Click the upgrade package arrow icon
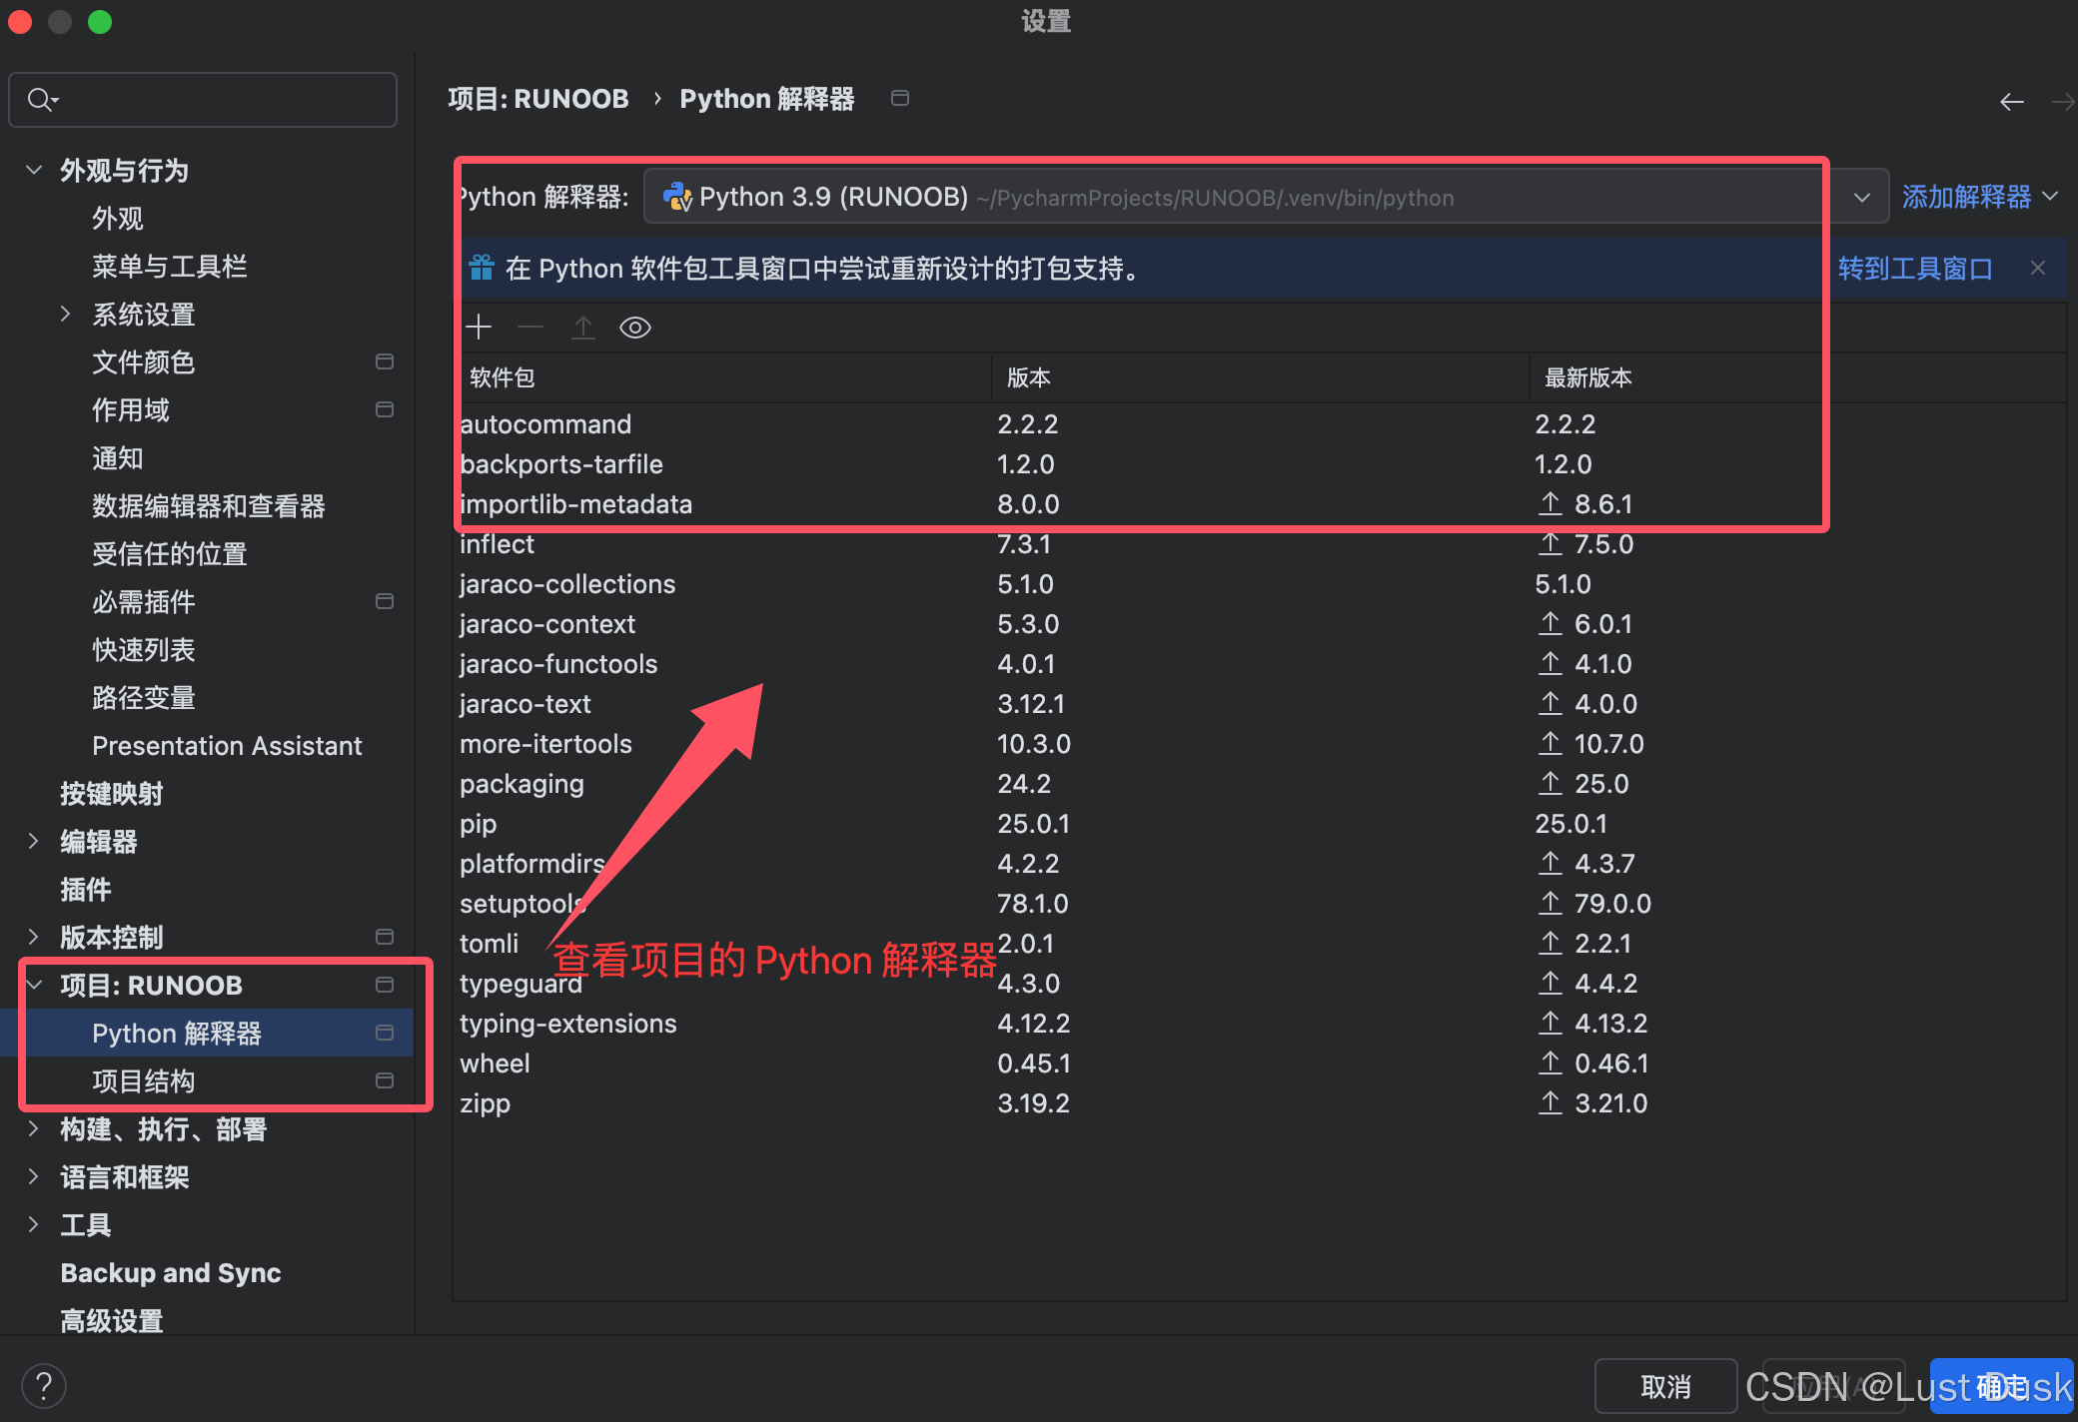2078x1422 pixels. pos(583,327)
